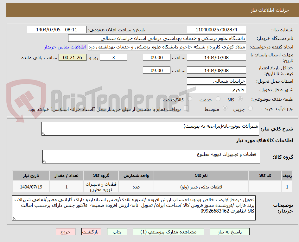
Task: Click the چاپ print button
Action: pos(117,232)
